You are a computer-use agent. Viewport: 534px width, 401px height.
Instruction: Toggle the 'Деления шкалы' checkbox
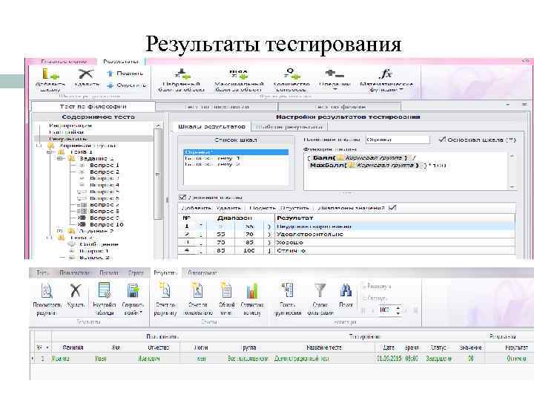(182, 198)
